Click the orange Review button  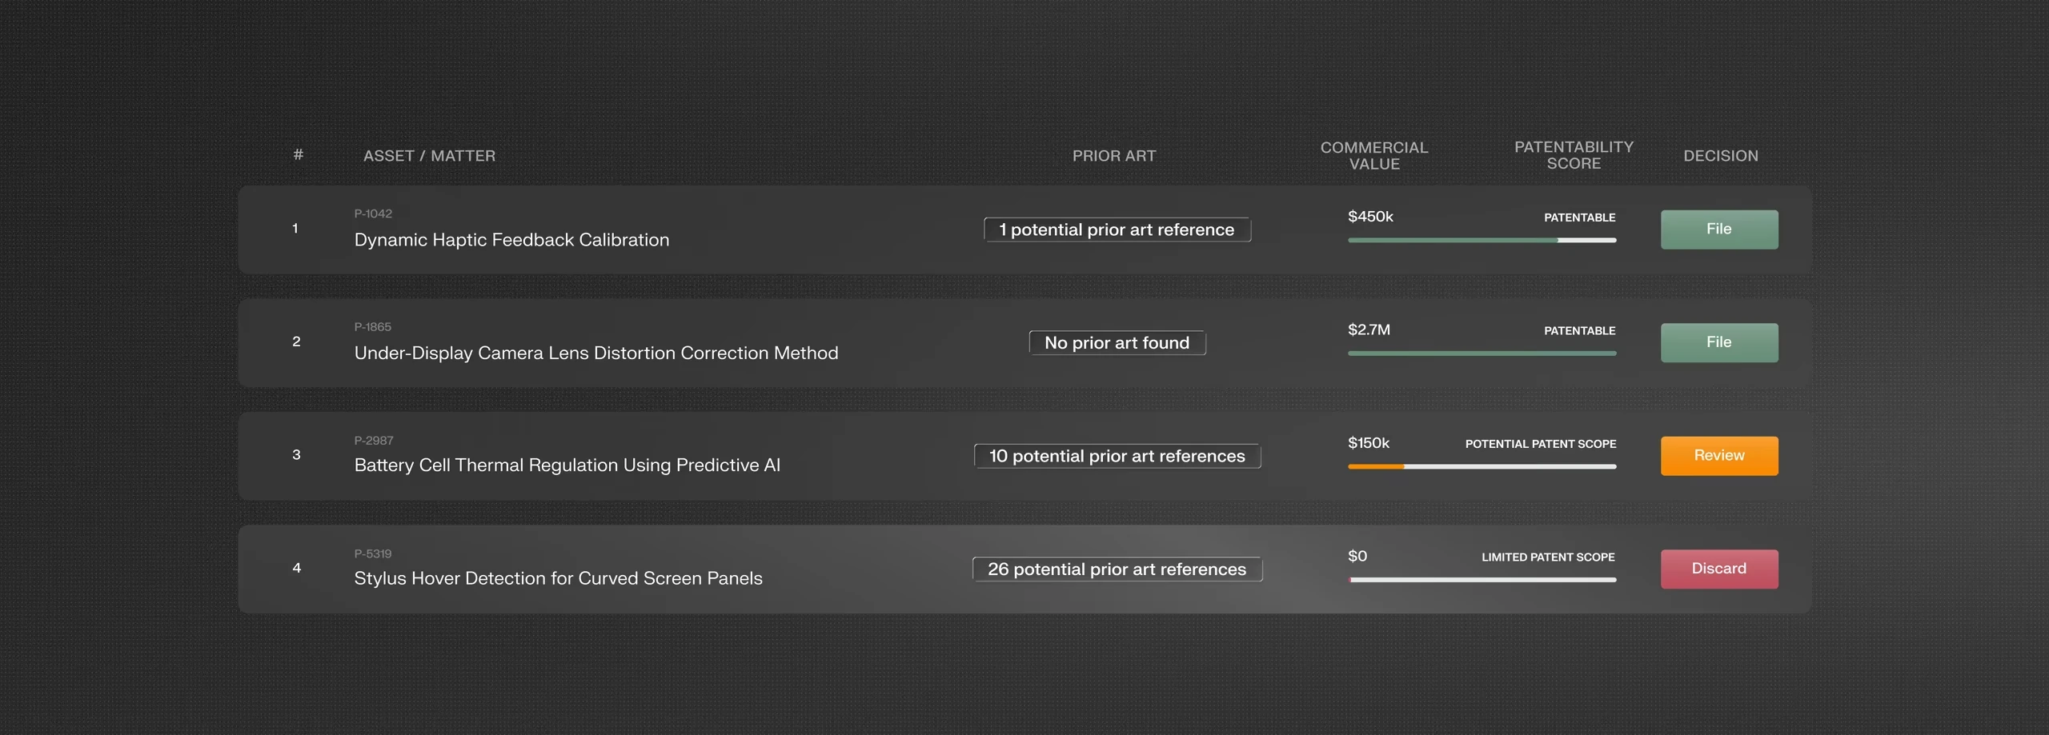pos(1719,456)
